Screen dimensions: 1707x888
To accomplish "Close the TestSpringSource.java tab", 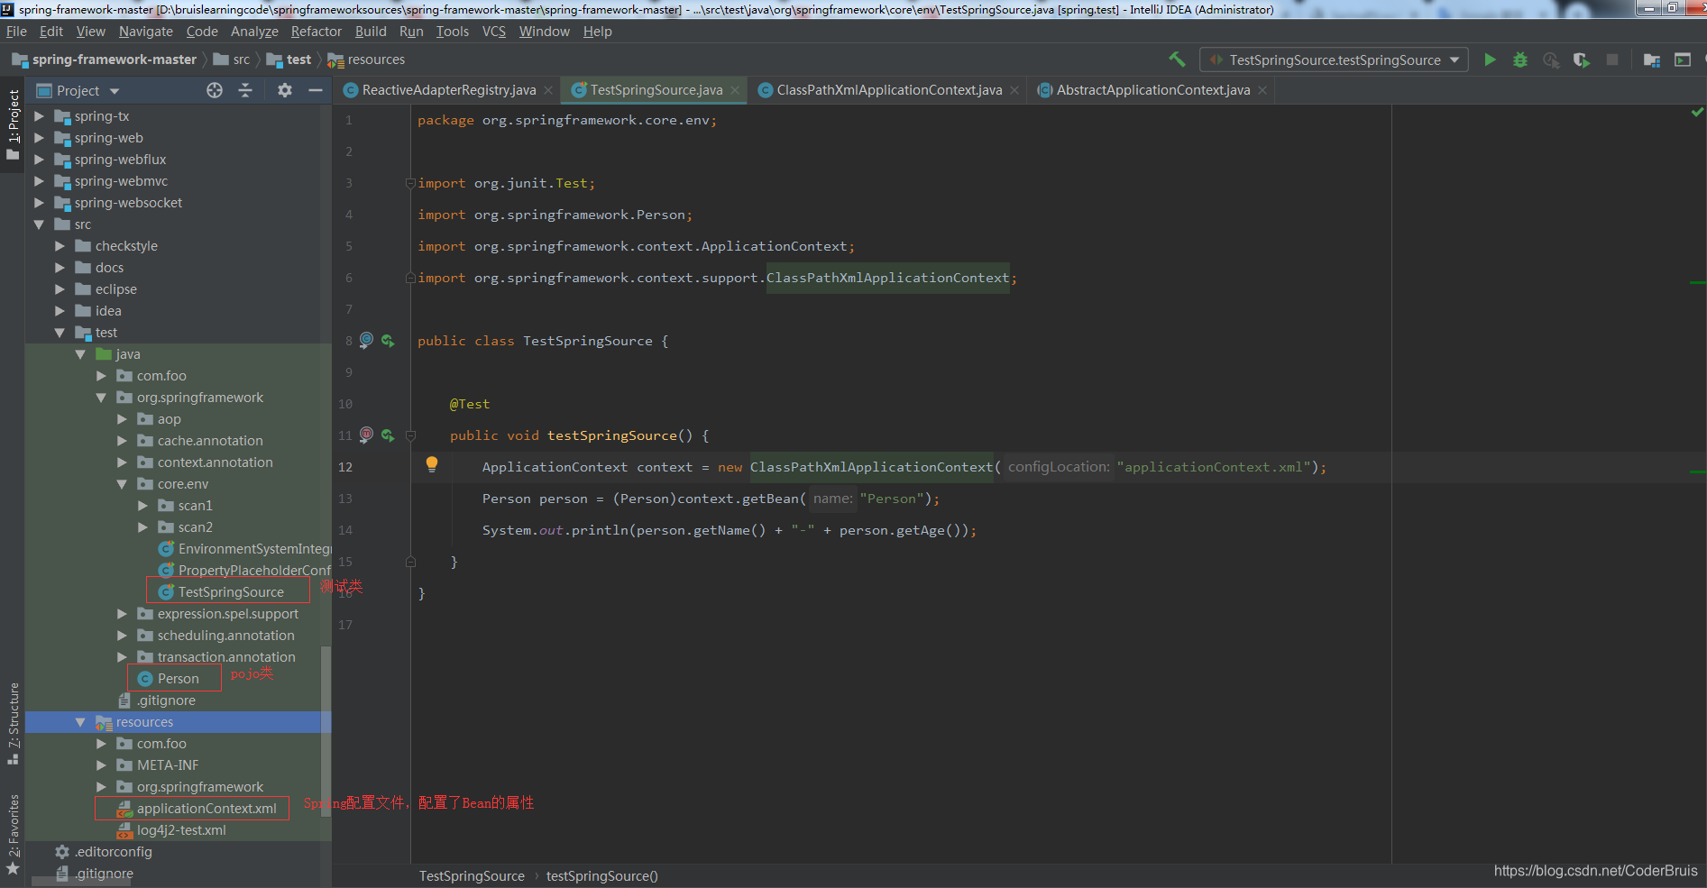I will point(735,90).
